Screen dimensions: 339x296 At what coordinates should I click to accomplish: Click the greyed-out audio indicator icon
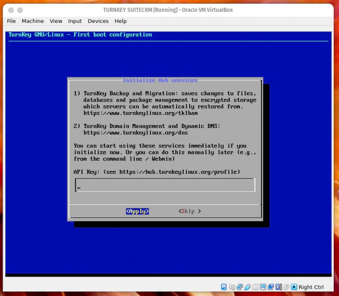tap(232, 287)
